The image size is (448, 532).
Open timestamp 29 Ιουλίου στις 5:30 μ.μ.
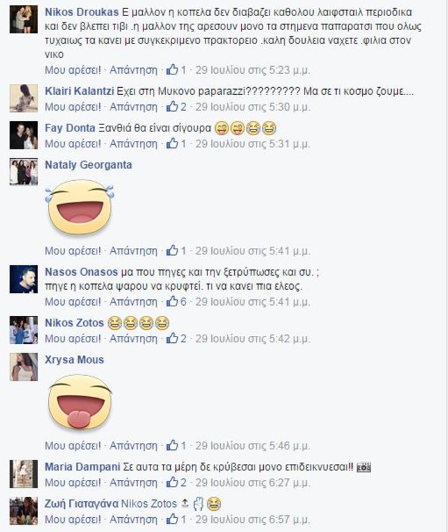(253, 107)
